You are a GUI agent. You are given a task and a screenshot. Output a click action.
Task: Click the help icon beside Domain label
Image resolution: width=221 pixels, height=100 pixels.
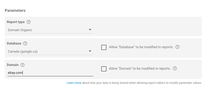(x=23, y=65)
